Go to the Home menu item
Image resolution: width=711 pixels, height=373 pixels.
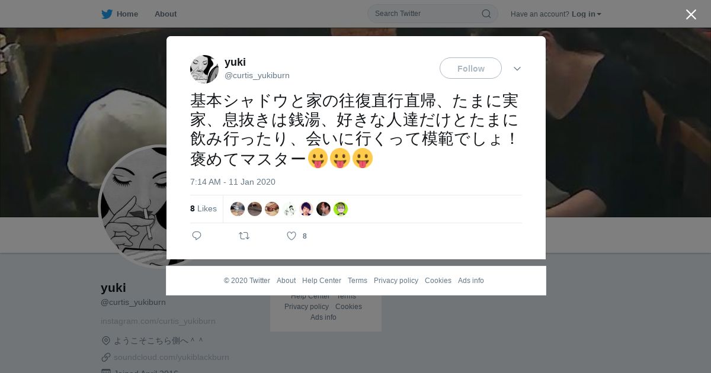tap(127, 14)
